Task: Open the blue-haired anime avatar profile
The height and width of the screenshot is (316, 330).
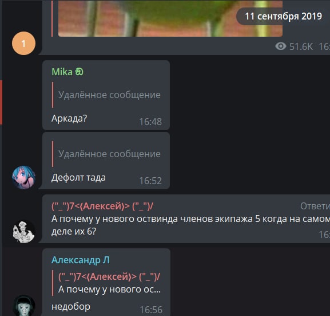Action: point(24,177)
